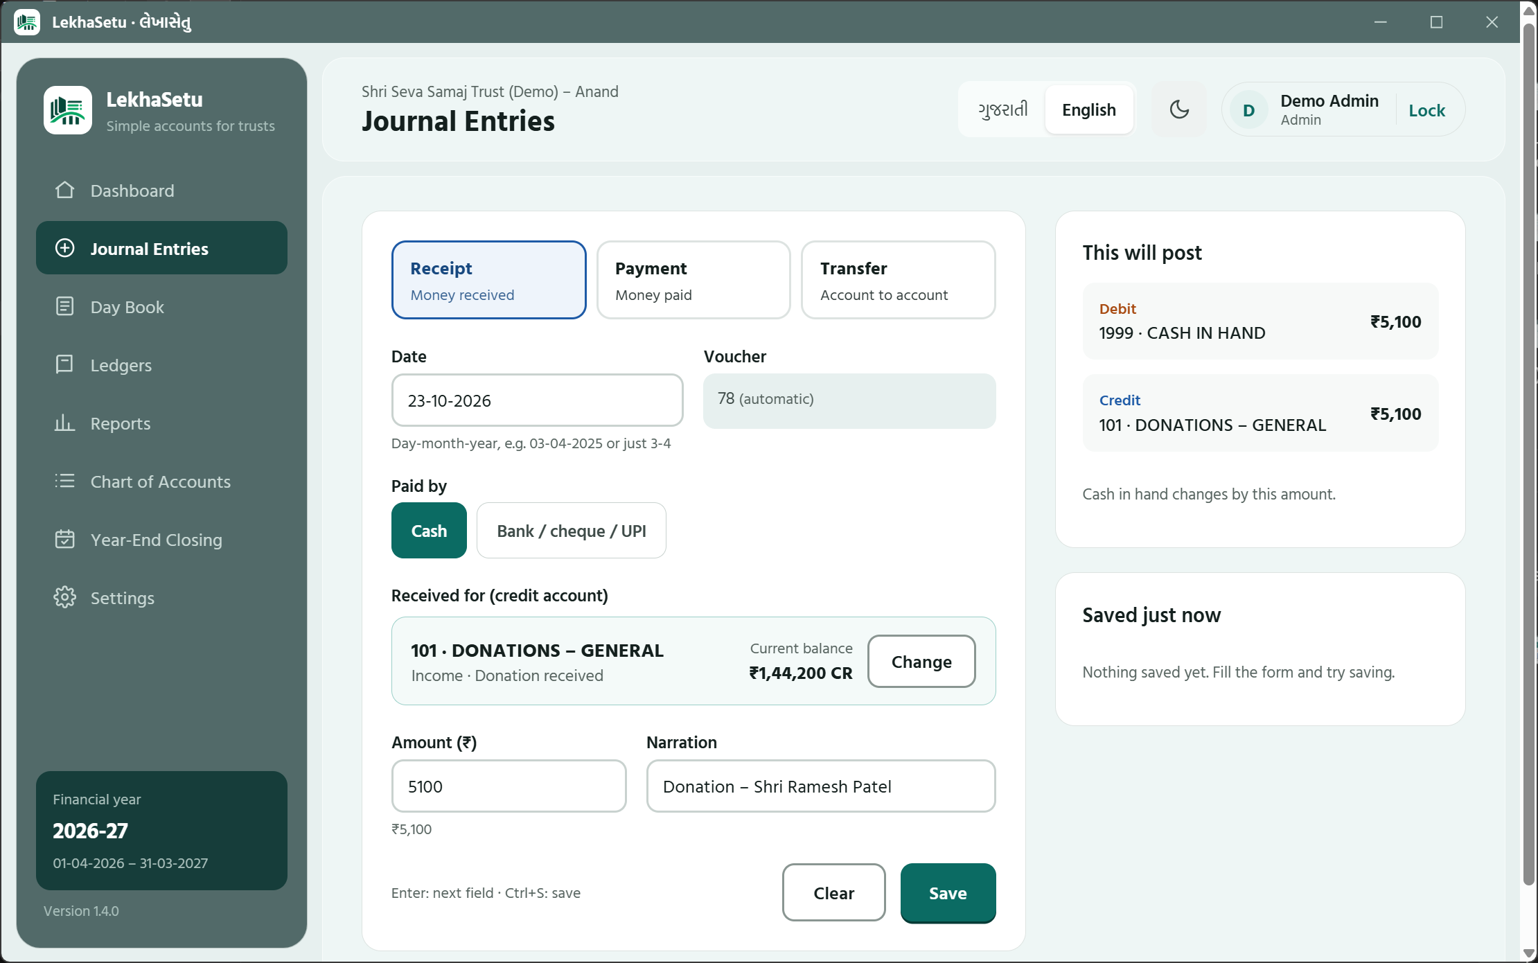Switch interface language to ગુજરાતી
Viewport: 1538px width, 963px height.
pyautogui.click(x=1002, y=109)
